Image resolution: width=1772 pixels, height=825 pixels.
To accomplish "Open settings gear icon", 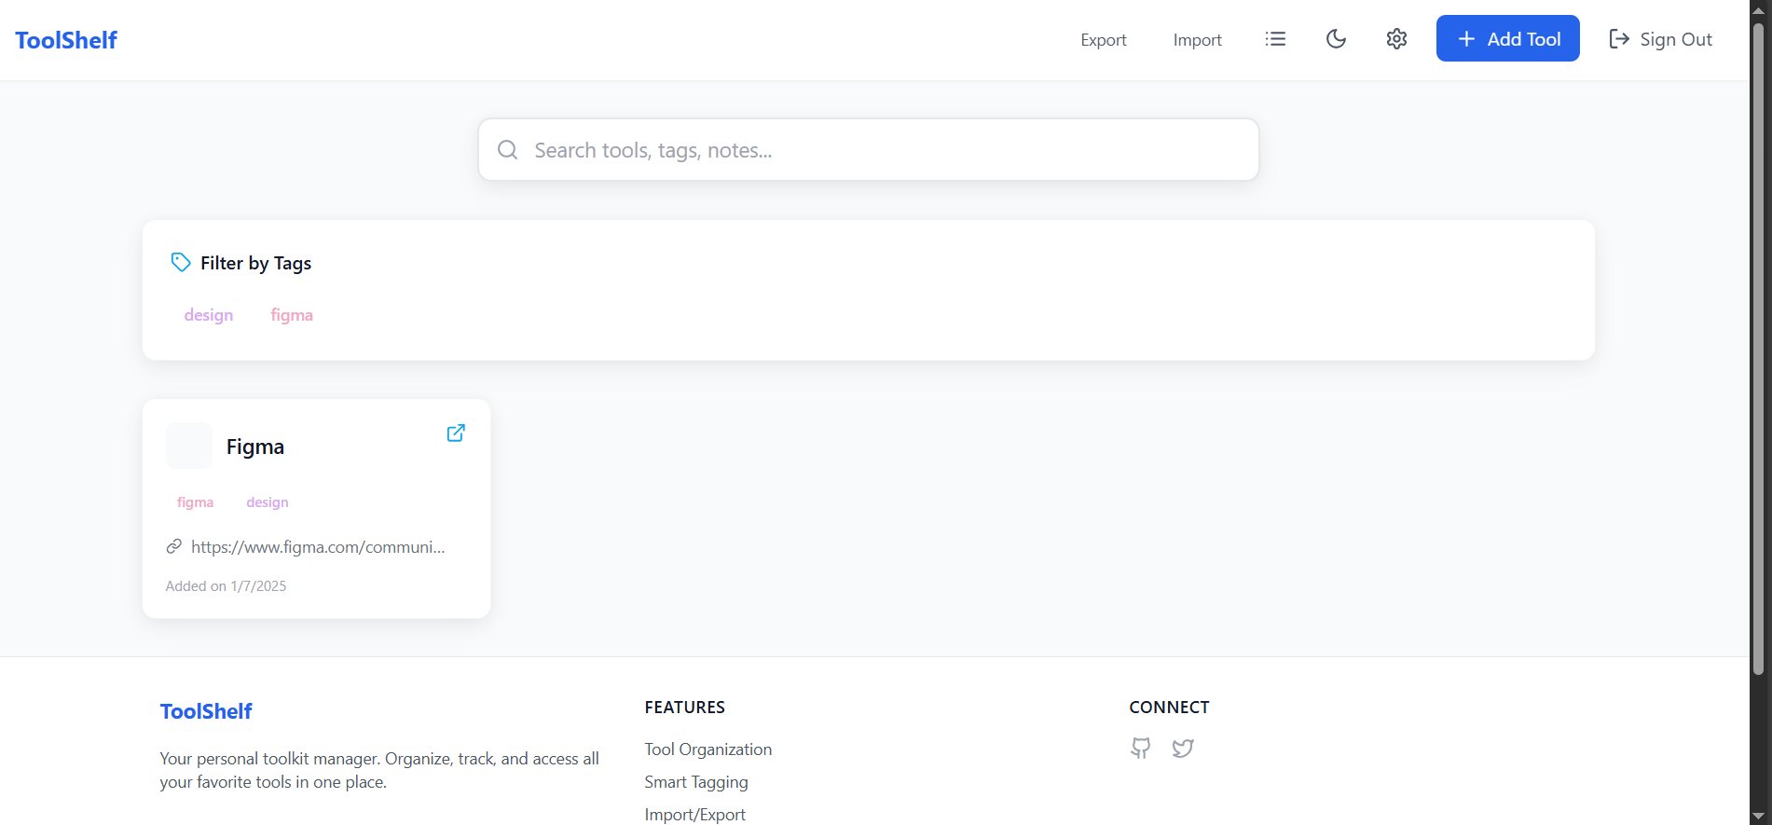I will click(x=1396, y=39).
